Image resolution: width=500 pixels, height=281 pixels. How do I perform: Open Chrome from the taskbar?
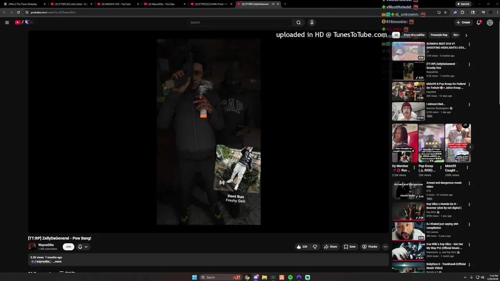[x=247, y=277]
